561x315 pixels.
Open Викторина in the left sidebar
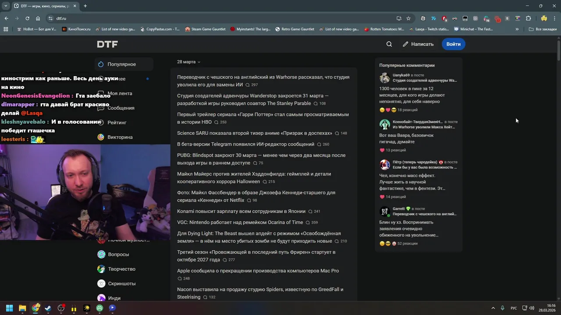click(120, 137)
